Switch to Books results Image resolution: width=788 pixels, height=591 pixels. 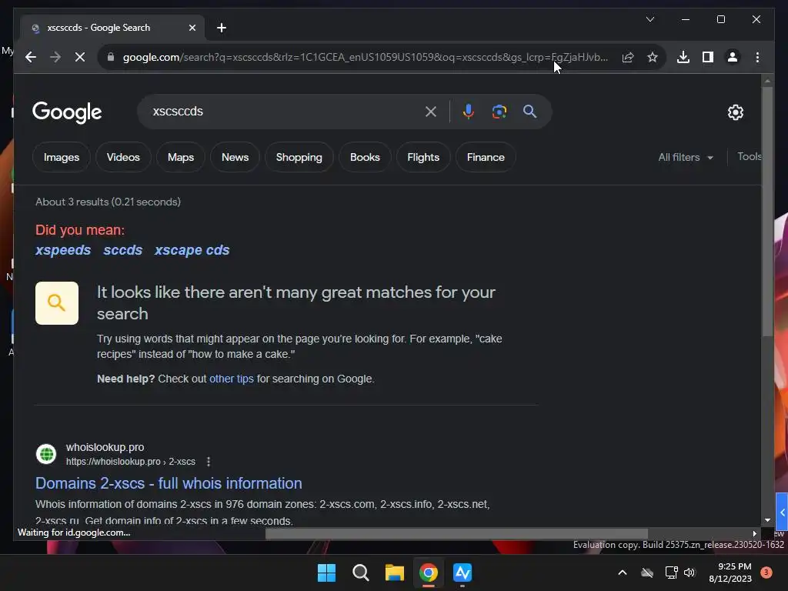tap(365, 157)
